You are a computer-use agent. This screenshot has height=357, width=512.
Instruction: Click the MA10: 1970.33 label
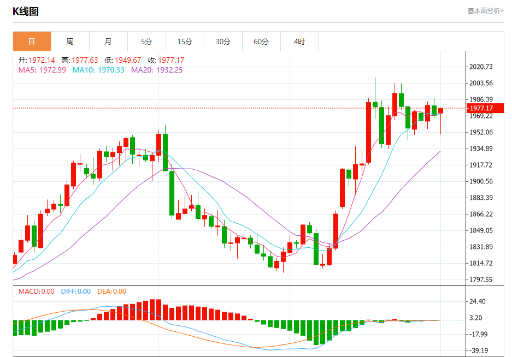pyautogui.click(x=98, y=70)
